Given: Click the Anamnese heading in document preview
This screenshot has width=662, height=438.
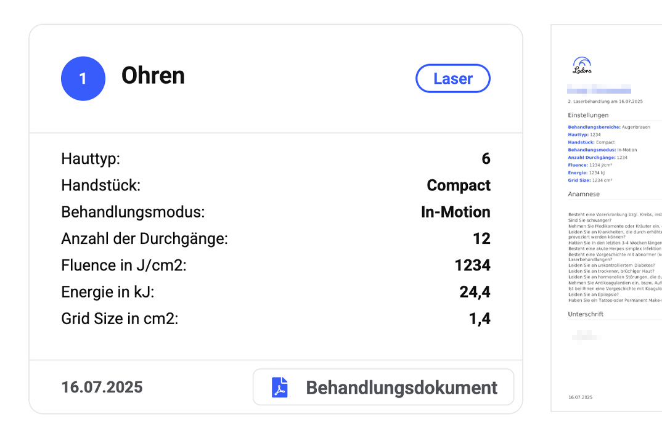Looking at the screenshot, I should point(583,194).
